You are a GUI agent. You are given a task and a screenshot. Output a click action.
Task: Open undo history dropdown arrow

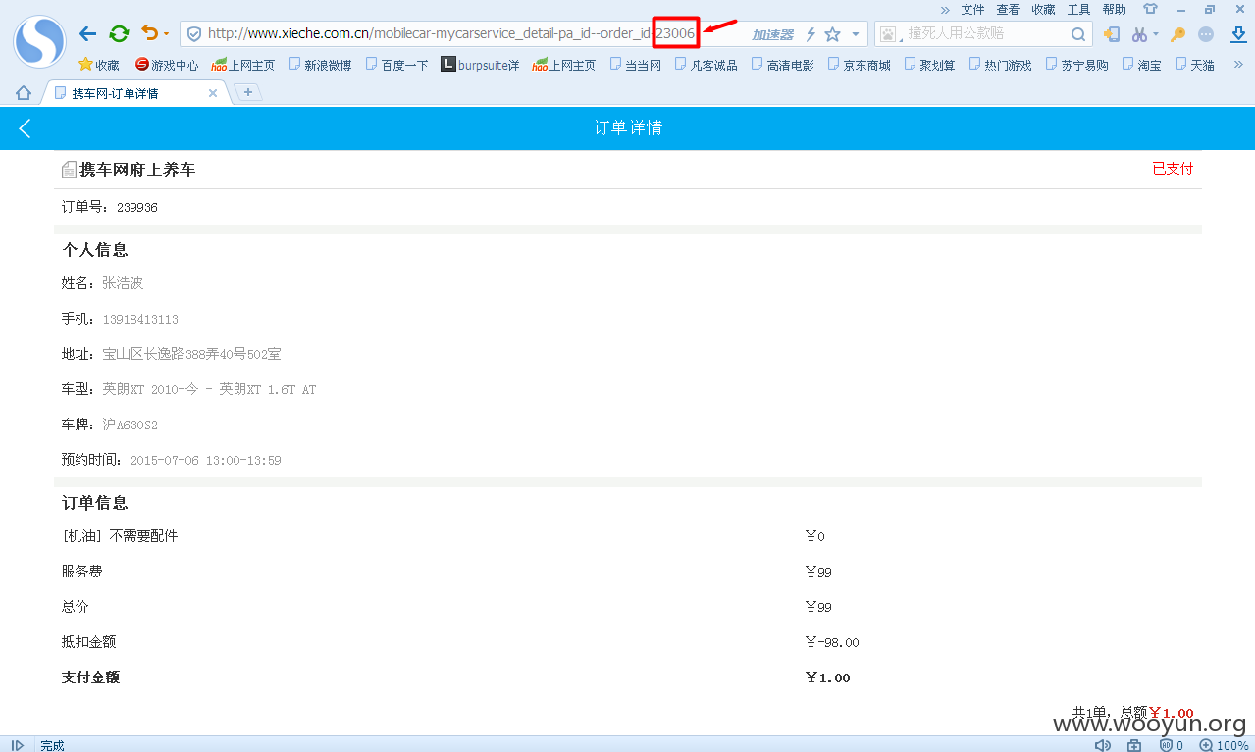coord(166,34)
